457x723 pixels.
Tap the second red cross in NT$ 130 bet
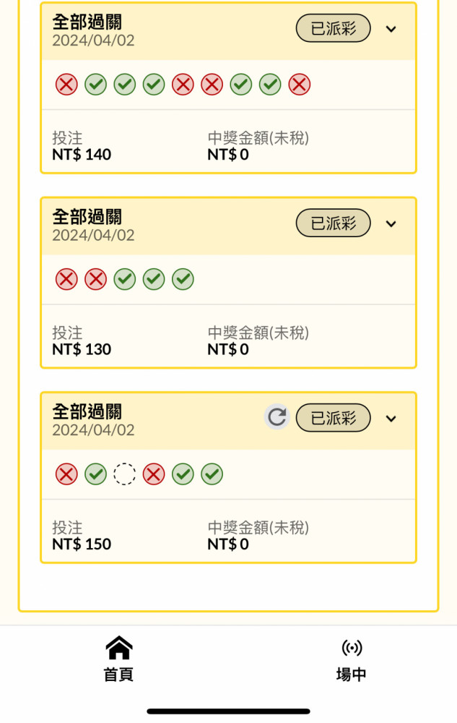(96, 279)
